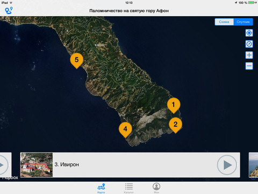Zoom out with the minus button

249,66
